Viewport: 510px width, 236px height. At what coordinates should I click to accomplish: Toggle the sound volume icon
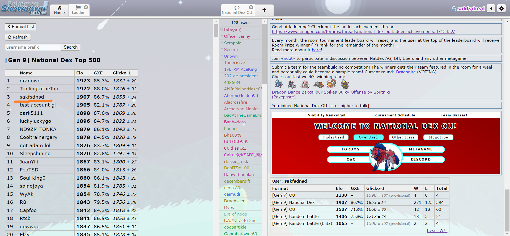pyautogui.click(x=491, y=9)
